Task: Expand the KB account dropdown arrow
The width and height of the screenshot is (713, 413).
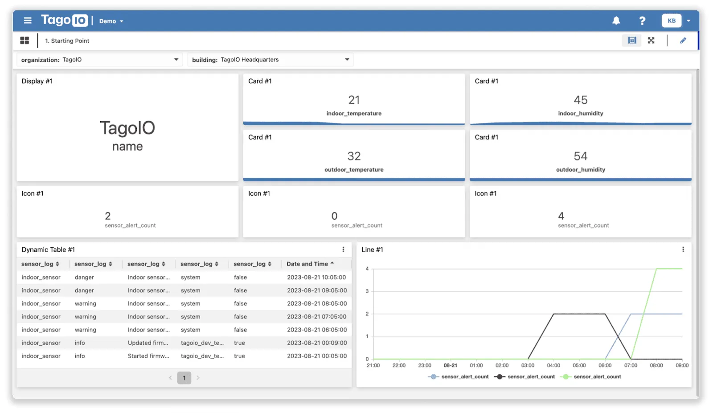Action: pyautogui.click(x=688, y=20)
